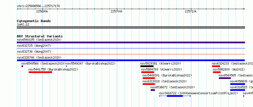
Task: Click the nsv6319318 red variant bar
Action: [149, 84]
